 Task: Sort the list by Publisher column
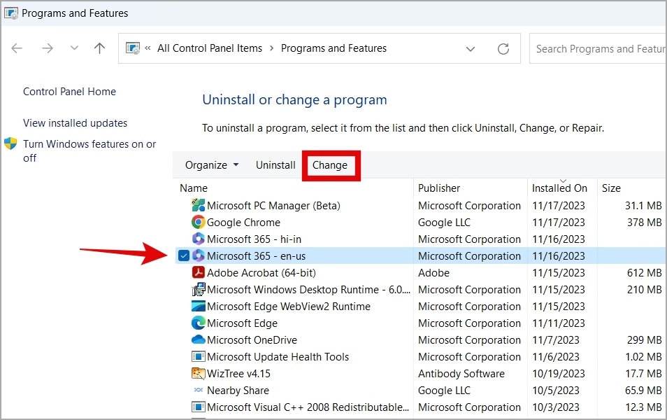439,188
